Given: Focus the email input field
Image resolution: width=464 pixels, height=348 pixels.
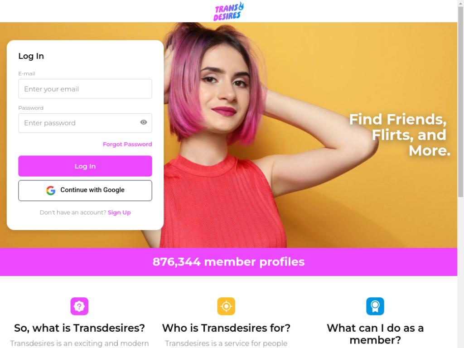Looking at the screenshot, I should [x=85, y=89].
